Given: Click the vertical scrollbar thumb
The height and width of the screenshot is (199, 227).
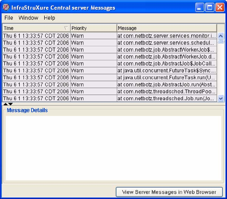Looking at the screenshot, I should click(221, 41).
